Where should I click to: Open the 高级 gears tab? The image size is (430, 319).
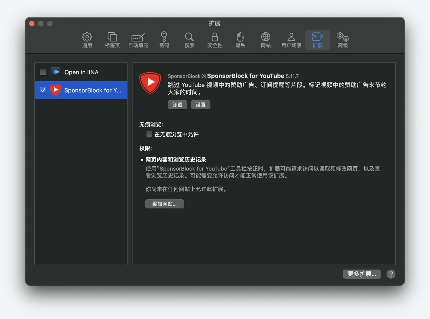(x=343, y=40)
